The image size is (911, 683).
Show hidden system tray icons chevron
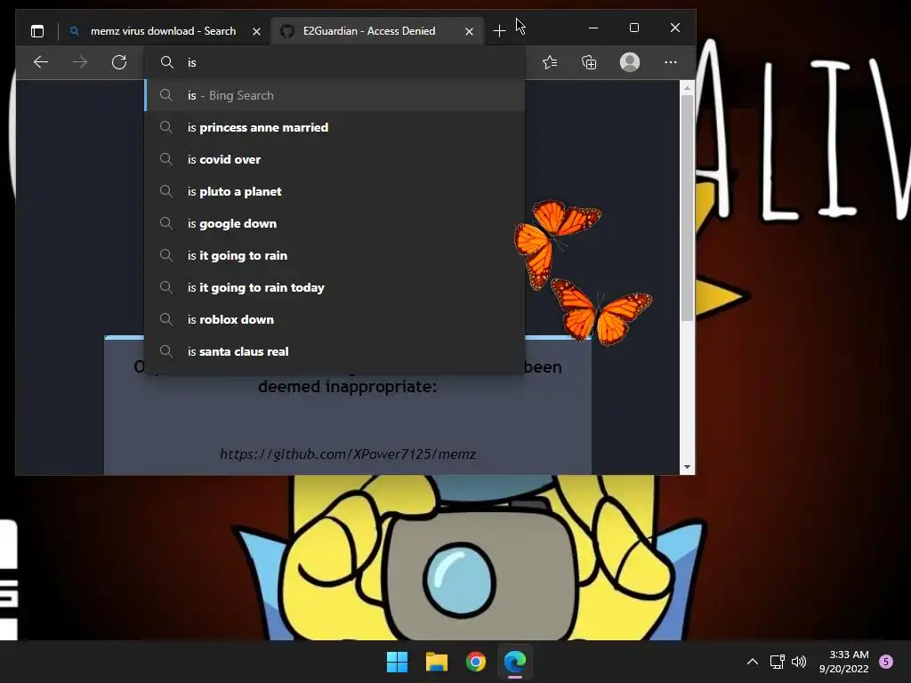pyautogui.click(x=753, y=662)
